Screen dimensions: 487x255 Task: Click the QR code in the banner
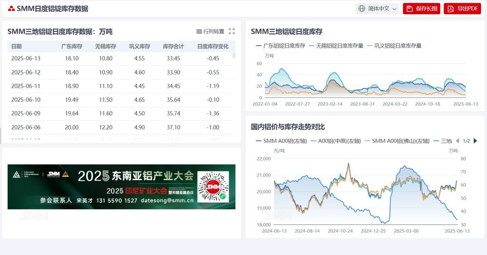pyautogui.click(x=213, y=187)
